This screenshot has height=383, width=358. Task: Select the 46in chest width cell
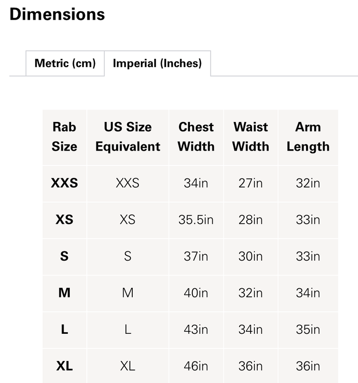196,366
